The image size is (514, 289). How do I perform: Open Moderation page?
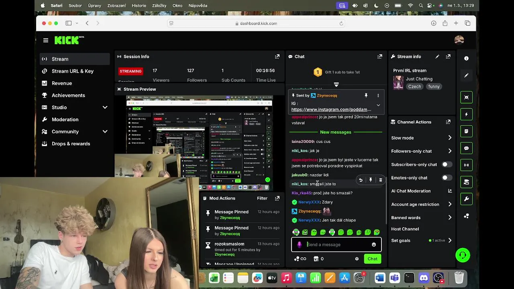point(75,119)
